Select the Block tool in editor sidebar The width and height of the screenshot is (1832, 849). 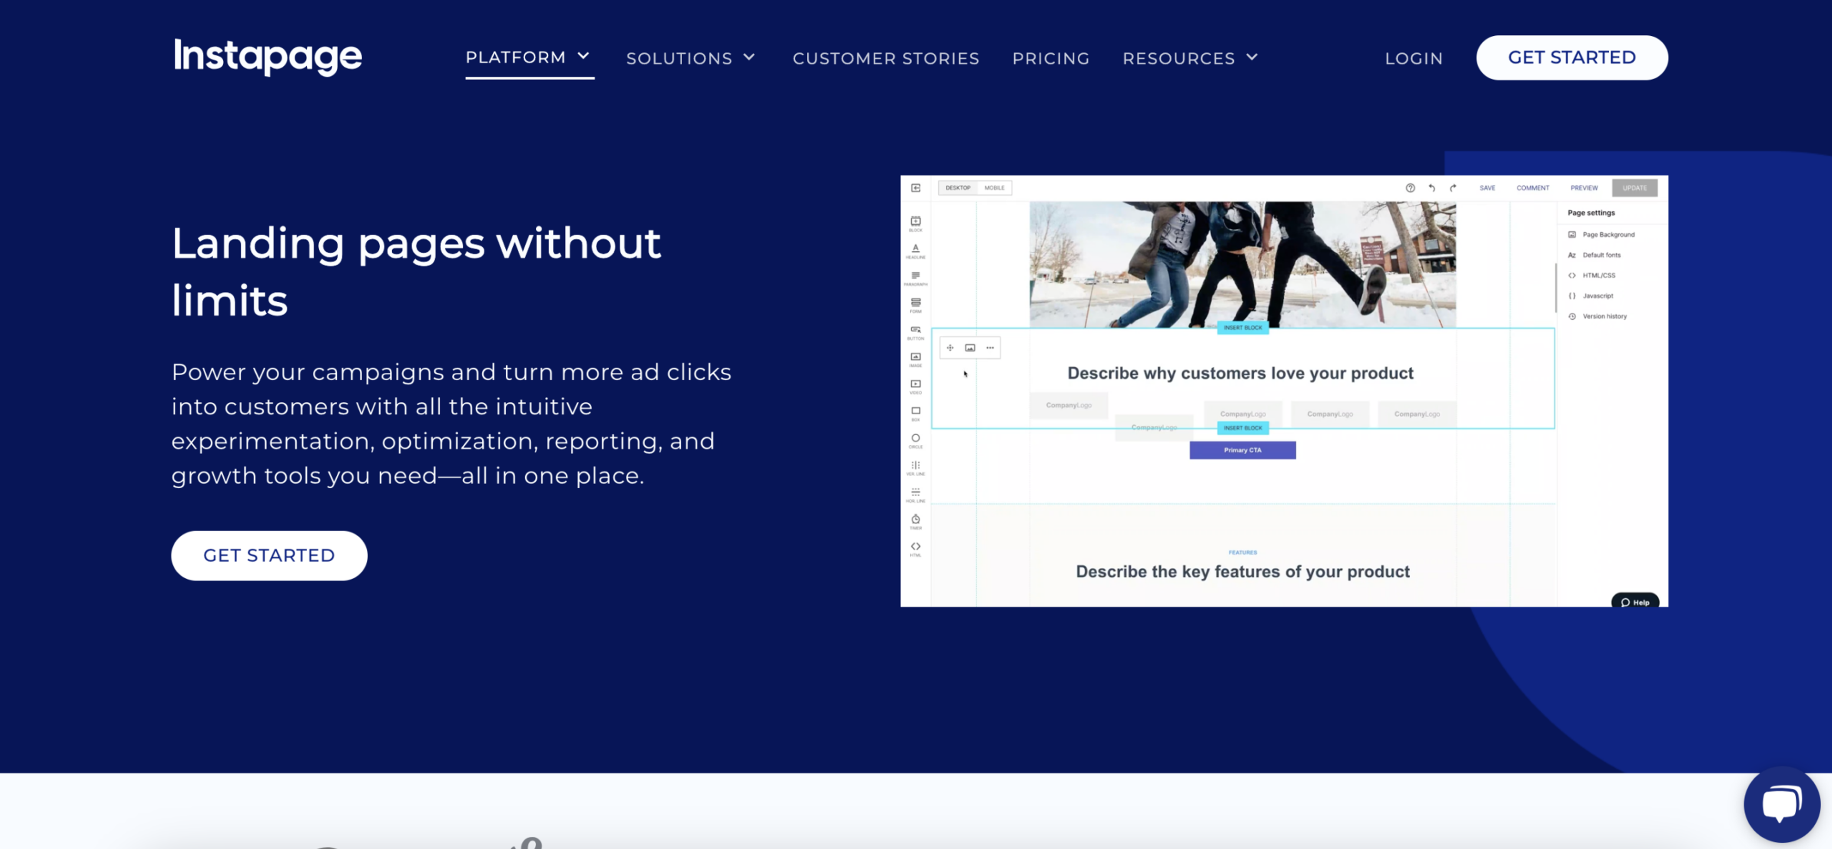point(916,224)
